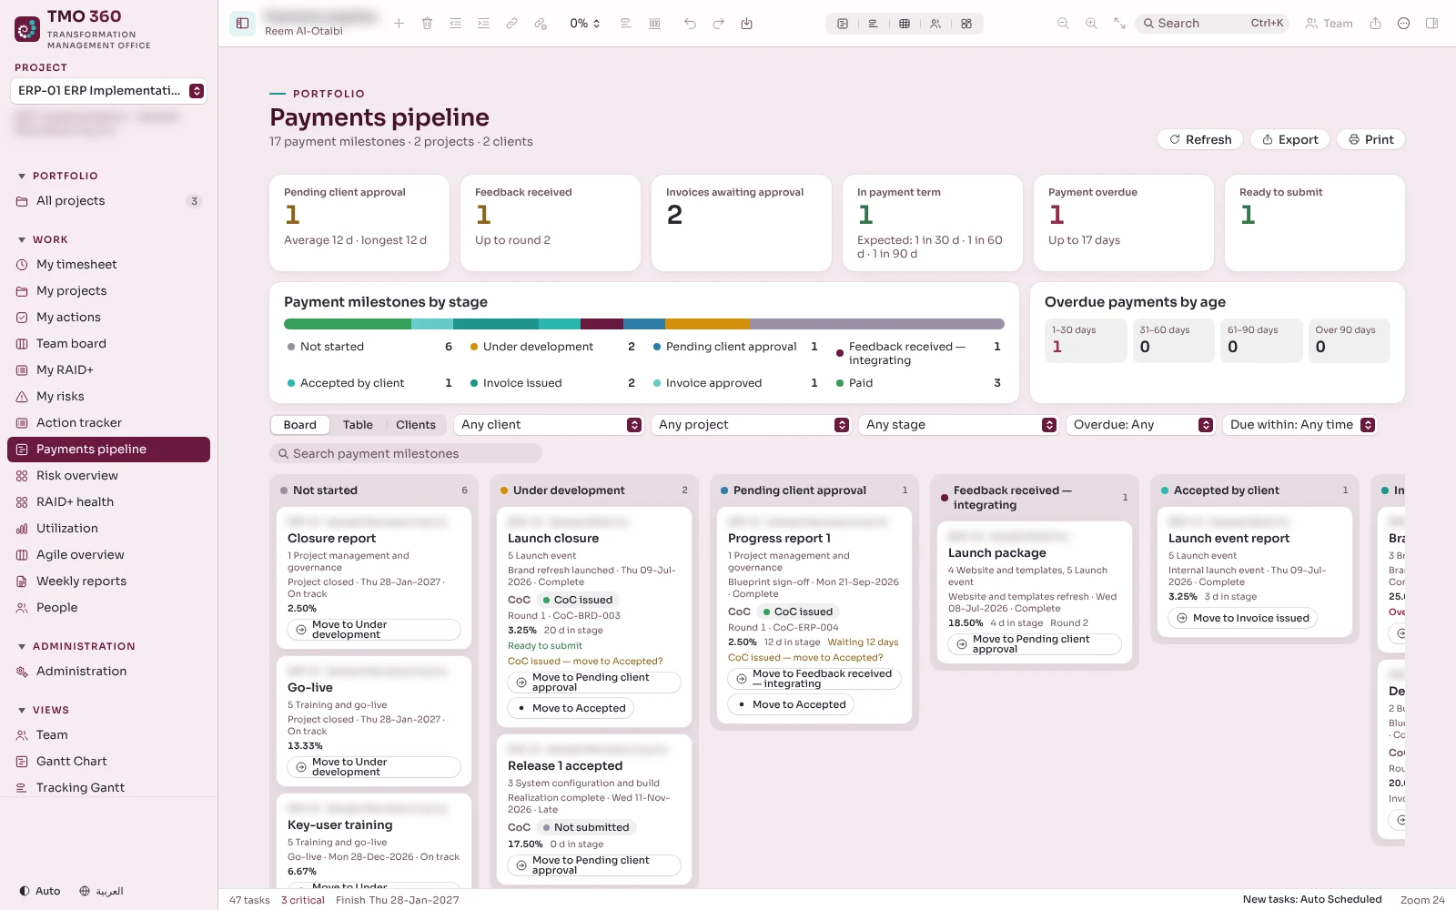Switch to the grid table view icon
Image resolution: width=1456 pixels, height=910 pixels.
click(x=905, y=24)
